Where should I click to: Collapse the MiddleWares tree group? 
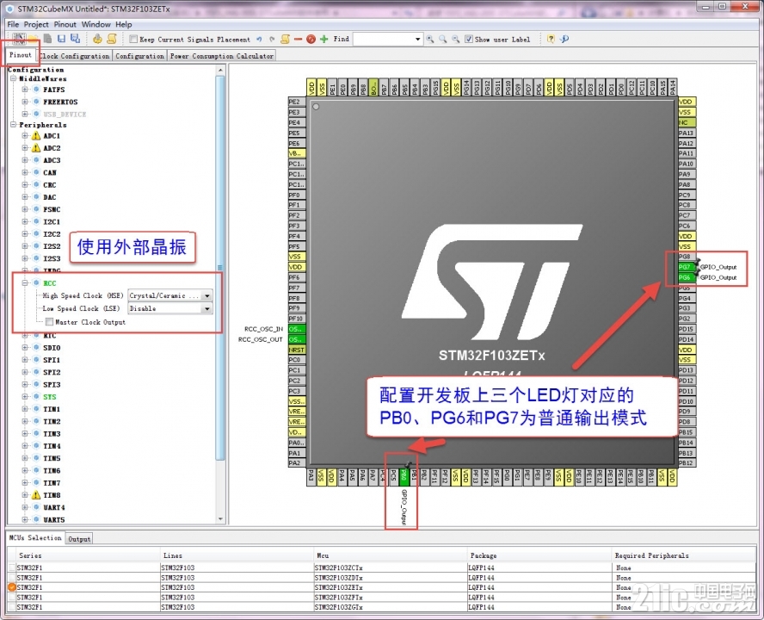[x=14, y=78]
